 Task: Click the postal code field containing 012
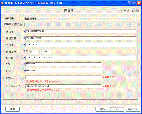point(34,52)
